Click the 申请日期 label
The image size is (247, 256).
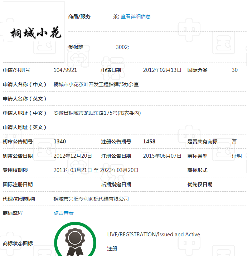click(x=111, y=70)
